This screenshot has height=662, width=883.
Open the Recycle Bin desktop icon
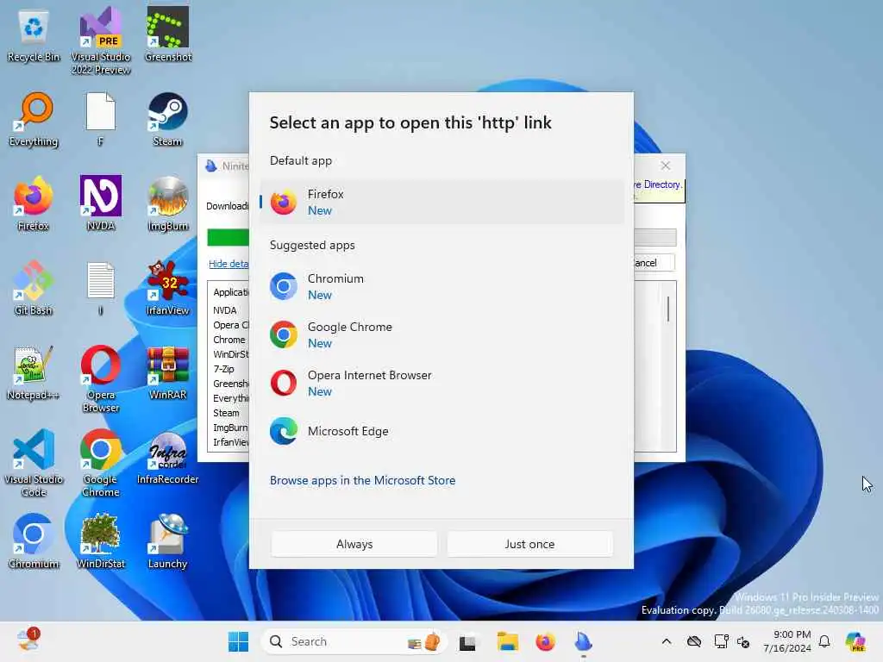(34, 36)
